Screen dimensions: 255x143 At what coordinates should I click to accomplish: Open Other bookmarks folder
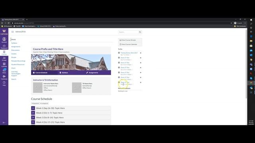240,26
